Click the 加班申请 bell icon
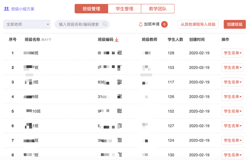Screen dimensions: 249x160 click(x=141, y=24)
